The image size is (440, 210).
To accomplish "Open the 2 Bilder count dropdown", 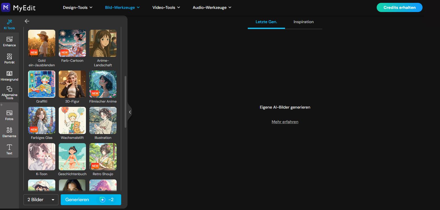I will pos(41,200).
